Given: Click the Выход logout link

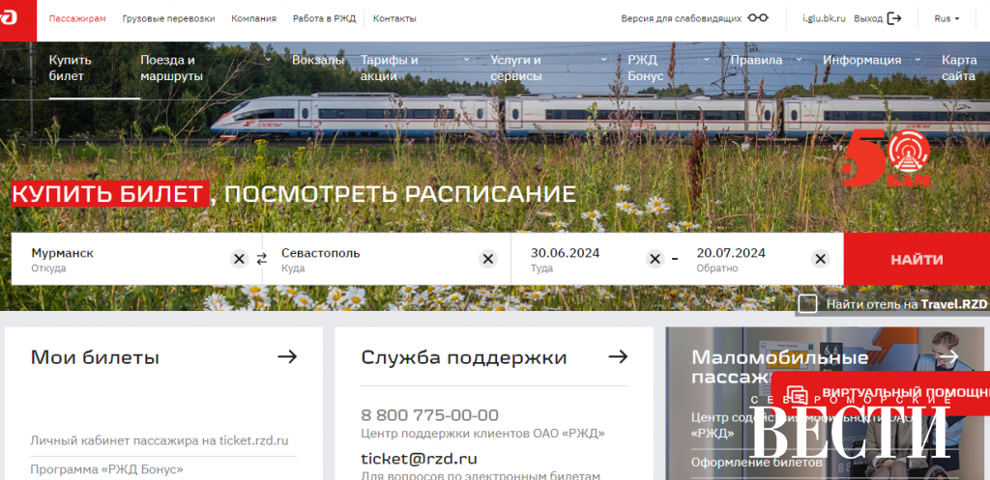Looking at the screenshot, I should [868, 18].
